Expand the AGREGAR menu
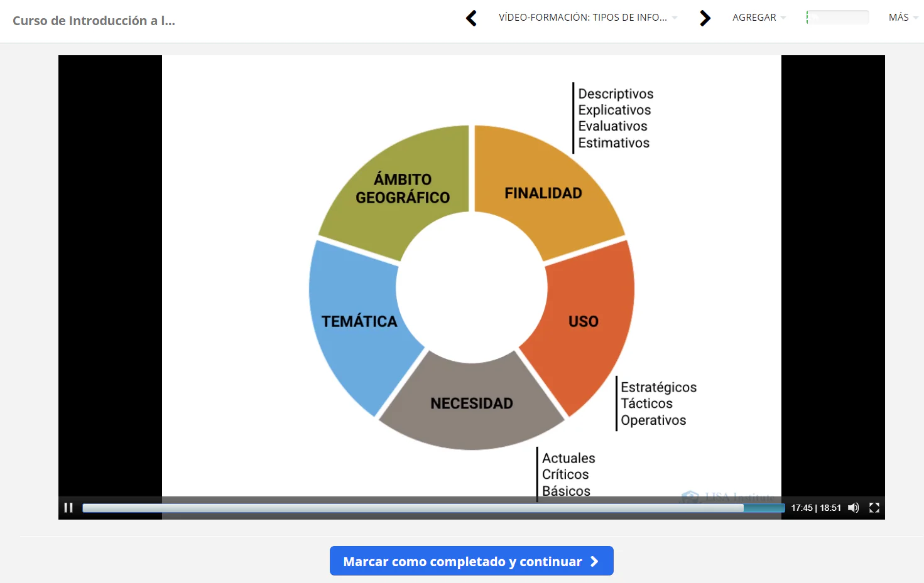The height and width of the screenshot is (583, 924). pyautogui.click(x=758, y=18)
